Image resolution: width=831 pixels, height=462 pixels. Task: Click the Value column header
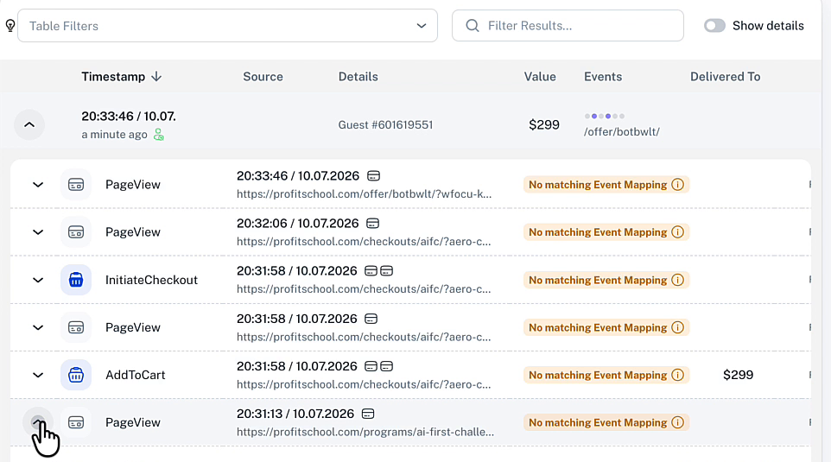pyautogui.click(x=540, y=76)
